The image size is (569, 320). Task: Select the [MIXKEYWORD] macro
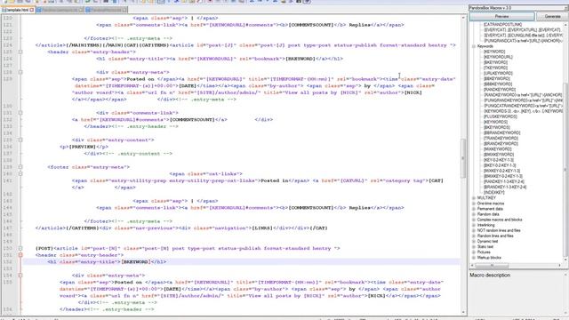497,149
